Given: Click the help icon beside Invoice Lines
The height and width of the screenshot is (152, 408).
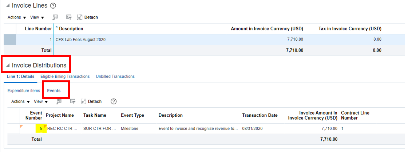Looking at the screenshot, I should pyautogui.click(x=53, y=6).
